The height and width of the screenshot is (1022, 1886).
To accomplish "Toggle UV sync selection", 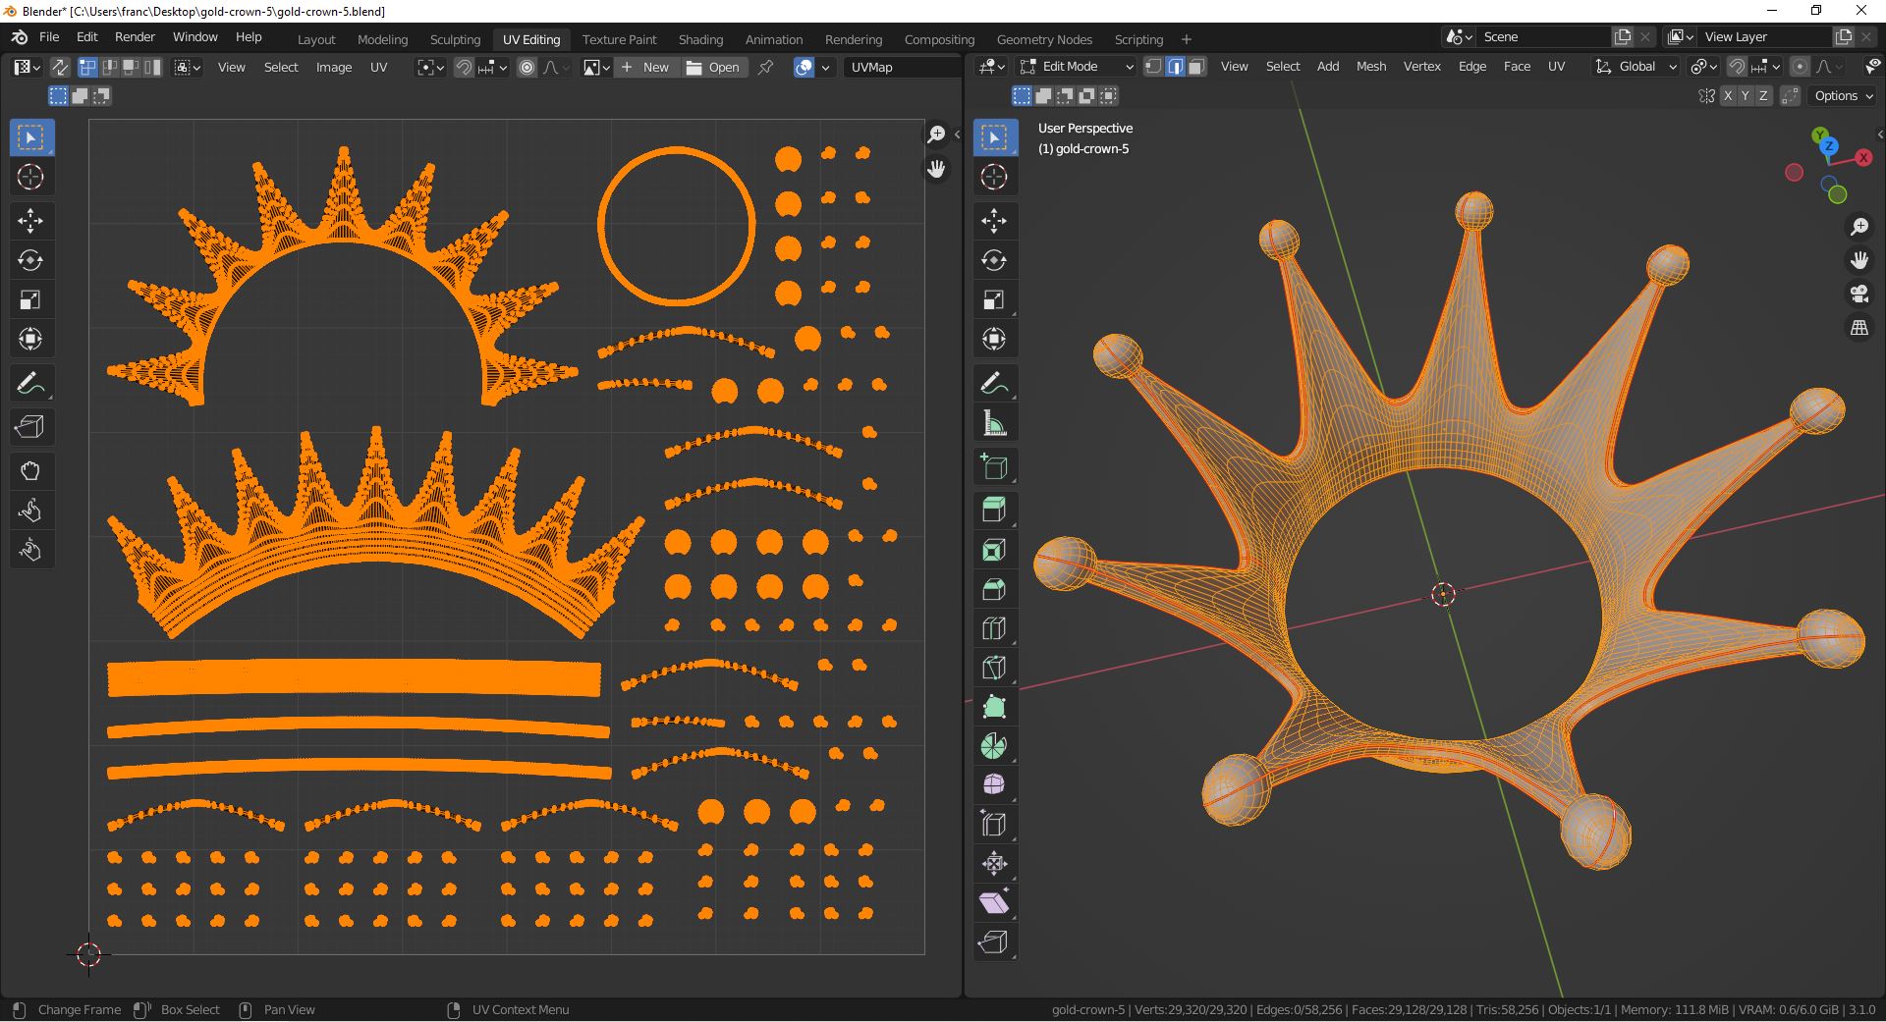I will point(60,67).
